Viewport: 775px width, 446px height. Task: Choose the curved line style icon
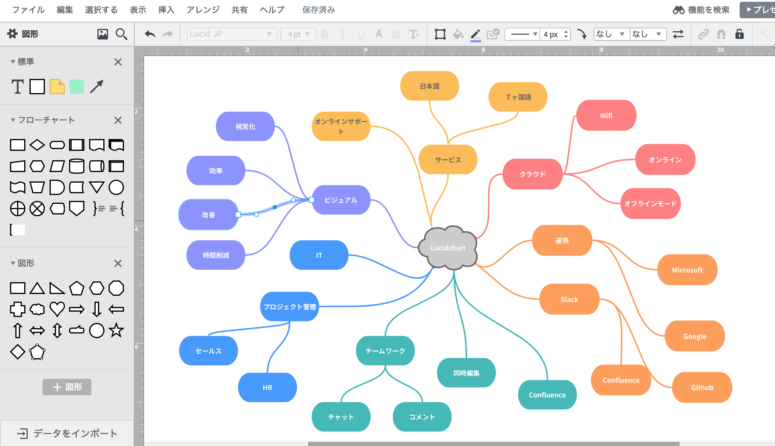[x=581, y=34]
